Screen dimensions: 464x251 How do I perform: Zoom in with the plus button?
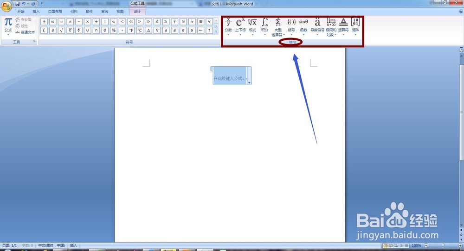[x=460, y=245]
